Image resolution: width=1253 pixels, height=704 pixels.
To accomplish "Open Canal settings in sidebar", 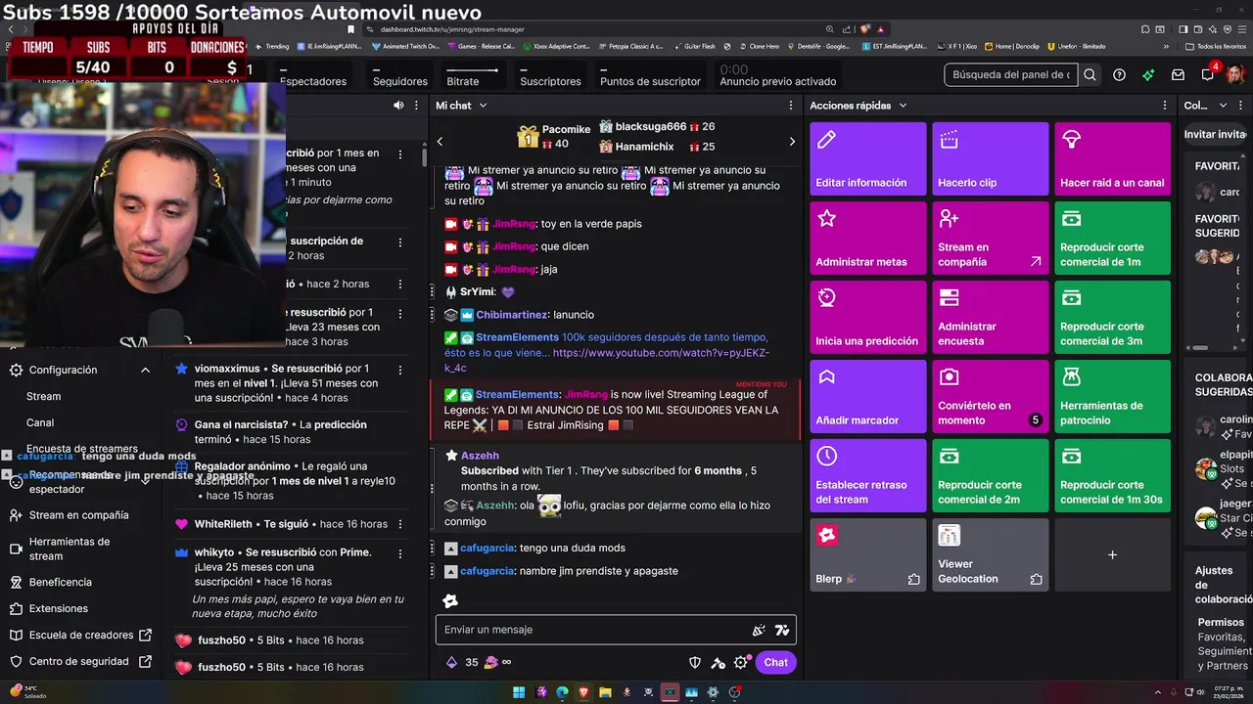I will click(x=40, y=422).
